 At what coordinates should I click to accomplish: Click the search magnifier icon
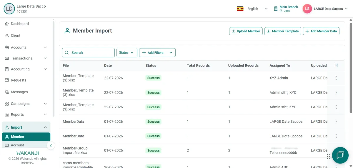(x=67, y=53)
